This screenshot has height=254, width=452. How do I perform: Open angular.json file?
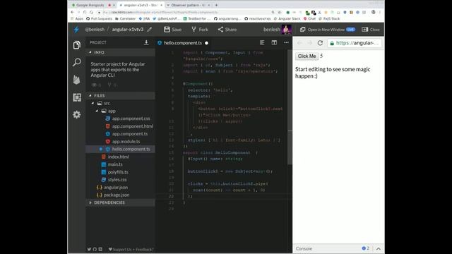click(x=112, y=187)
